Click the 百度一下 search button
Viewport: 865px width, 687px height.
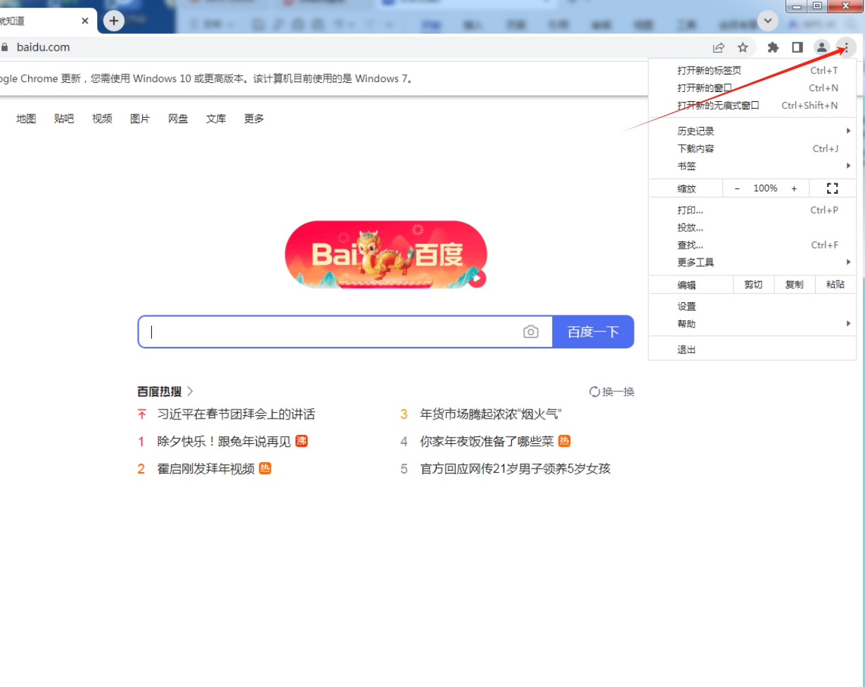[593, 332]
